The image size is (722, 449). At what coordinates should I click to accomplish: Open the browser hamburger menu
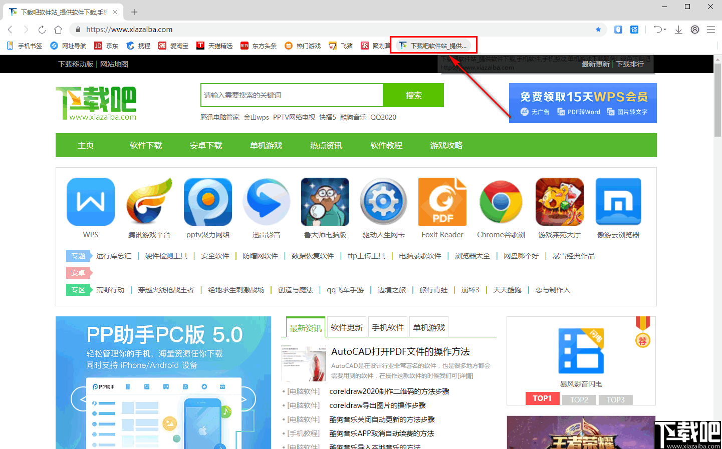[x=711, y=30]
